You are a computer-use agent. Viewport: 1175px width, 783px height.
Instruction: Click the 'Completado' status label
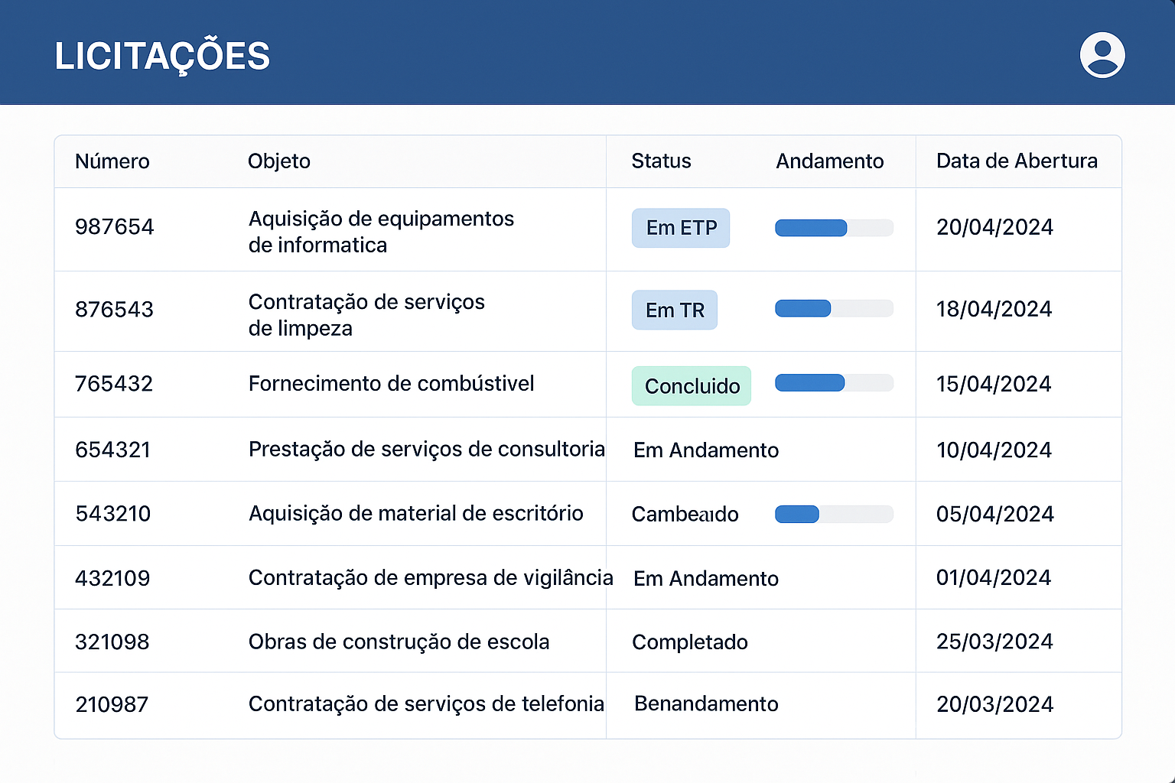(689, 642)
